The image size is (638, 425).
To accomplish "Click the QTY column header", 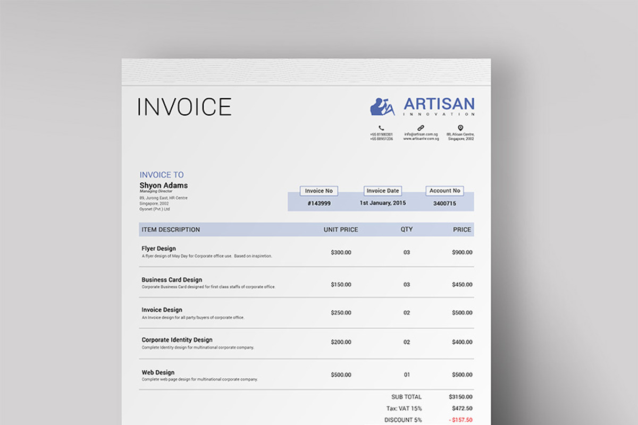I will [x=407, y=229].
